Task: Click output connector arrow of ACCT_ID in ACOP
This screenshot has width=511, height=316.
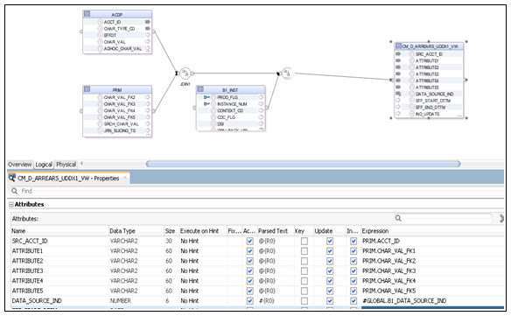Action: [x=148, y=22]
